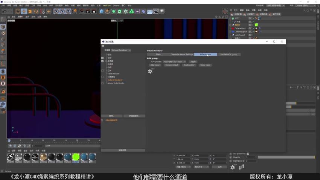
Task: Click the light bulb icon in toolbar
Action: [x=162, y=11]
